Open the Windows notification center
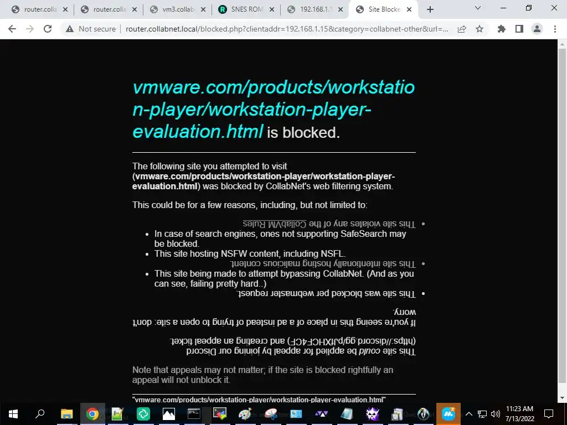The image size is (567, 425). 549,414
